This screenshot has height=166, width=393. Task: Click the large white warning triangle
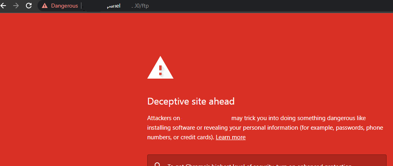pyautogui.click(x=160, y=68)
